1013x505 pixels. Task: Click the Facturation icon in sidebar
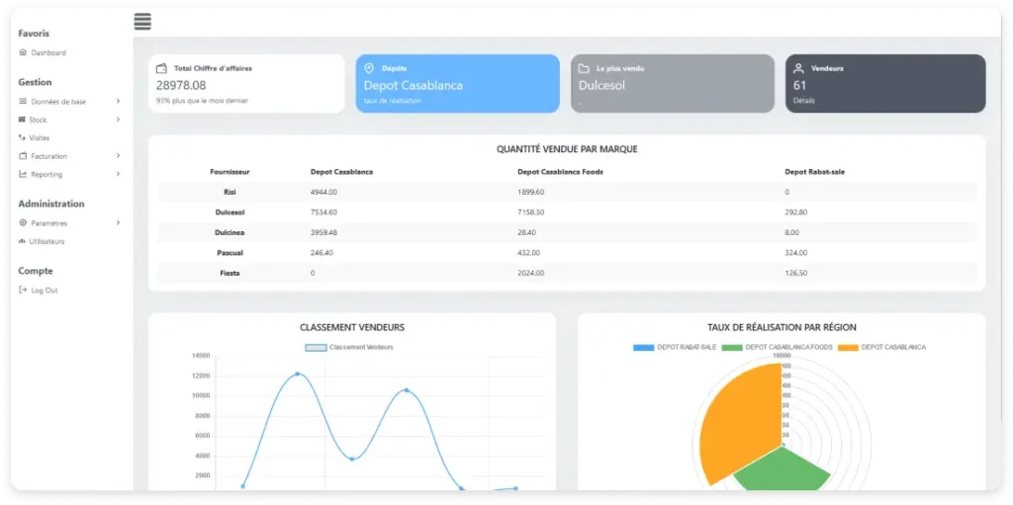[x=24, y=155]
